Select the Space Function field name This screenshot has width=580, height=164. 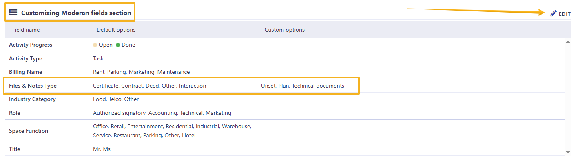pos(29,131)
